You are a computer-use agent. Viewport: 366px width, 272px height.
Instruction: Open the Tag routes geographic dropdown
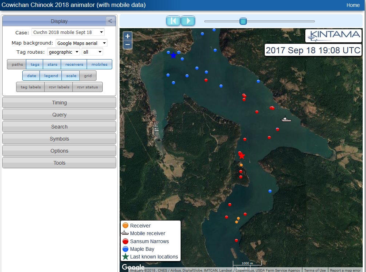[63, 52]
